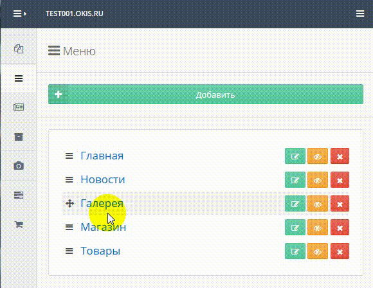Hide the Новости menu item
Image resolution: width=373 pixels, height=288 pixels.
318,179
